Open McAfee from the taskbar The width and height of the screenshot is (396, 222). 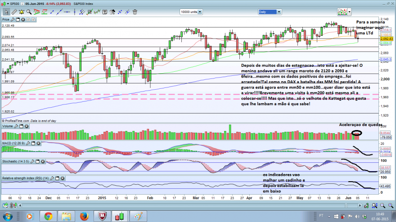[x=102, y=216]
